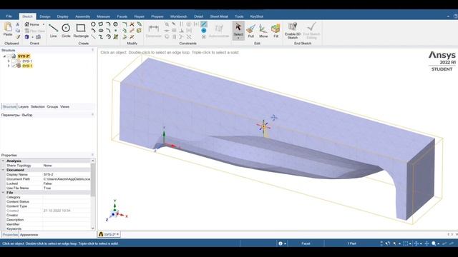This screenshot has width=458, height=257.
Task: Open the Sheet Metal ribbon tab
Action: pos(219,16)
